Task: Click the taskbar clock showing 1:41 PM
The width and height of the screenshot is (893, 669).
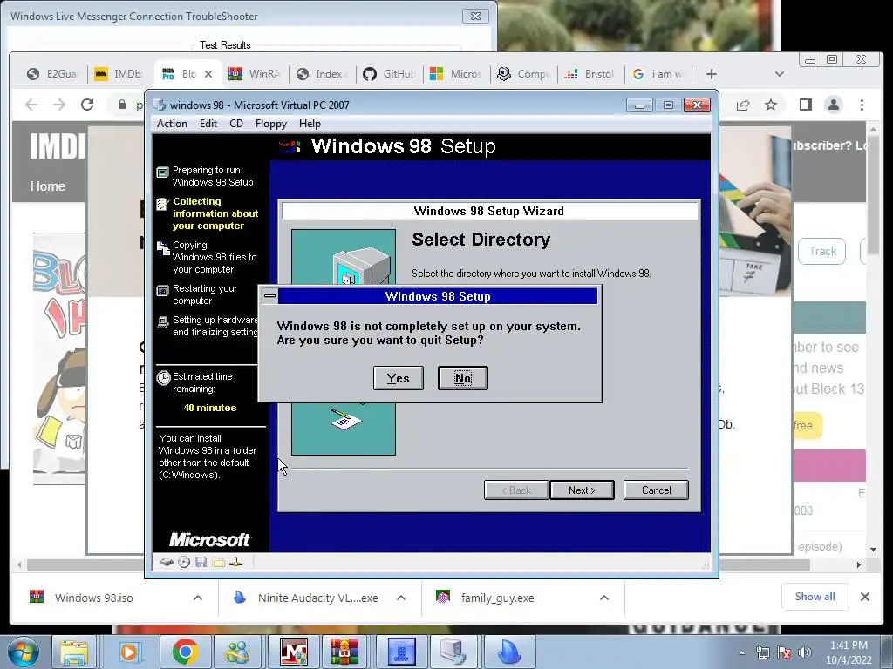Action: [849, 652]
